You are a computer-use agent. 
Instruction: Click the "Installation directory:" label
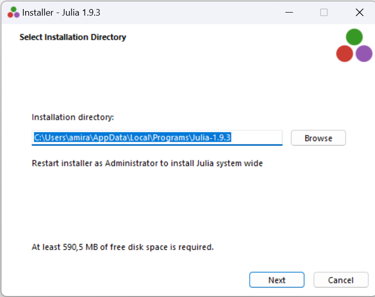pos(73,117)
